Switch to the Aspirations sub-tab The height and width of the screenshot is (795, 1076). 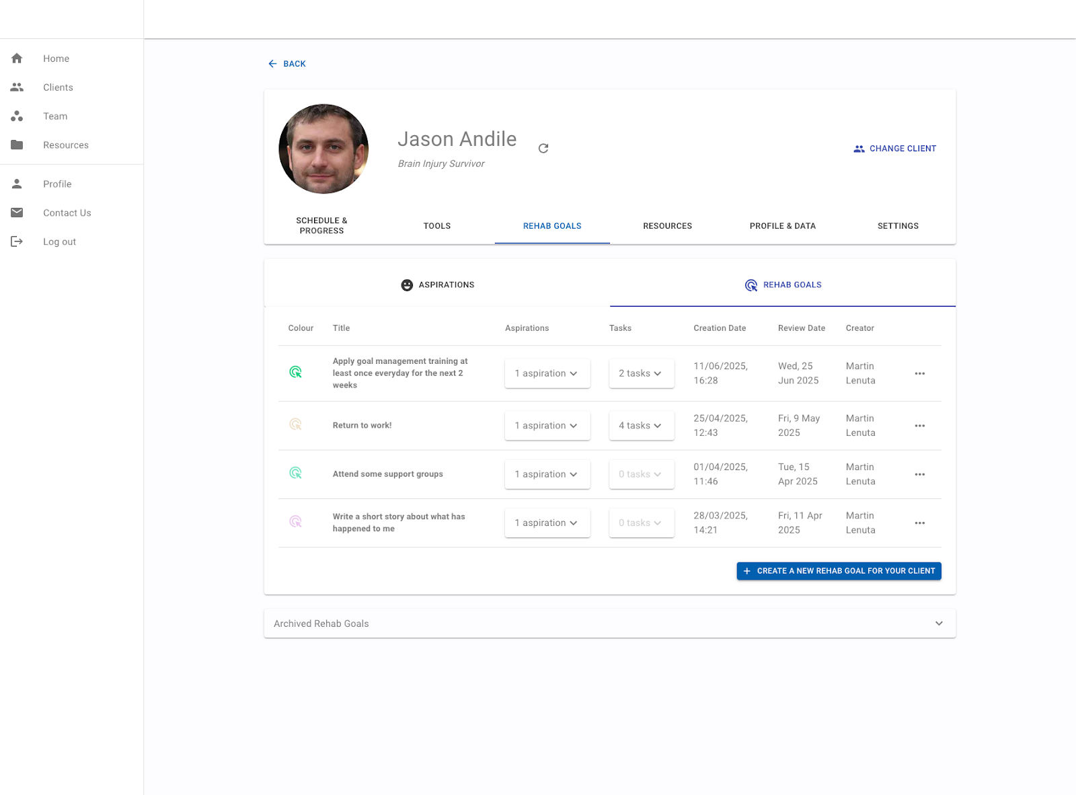(437, 285)
